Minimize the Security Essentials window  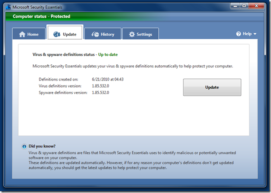coord(235,6)
